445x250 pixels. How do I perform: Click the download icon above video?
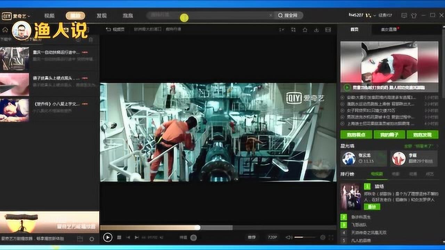point(316,30)
